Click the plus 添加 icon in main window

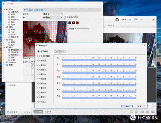(x=25, y=112)
